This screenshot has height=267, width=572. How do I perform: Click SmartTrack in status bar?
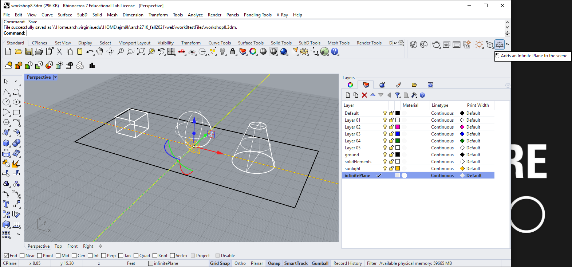[296, 263]
